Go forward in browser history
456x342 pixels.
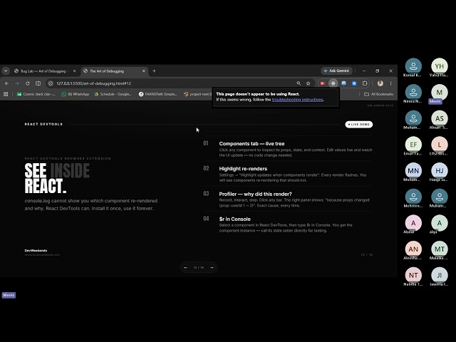[17, 83]
